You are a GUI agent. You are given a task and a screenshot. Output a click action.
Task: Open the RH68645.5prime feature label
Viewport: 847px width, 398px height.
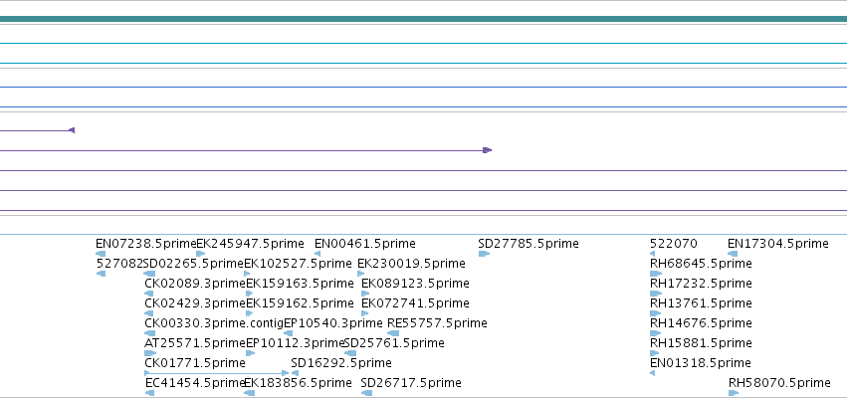[x=701, y=264]
